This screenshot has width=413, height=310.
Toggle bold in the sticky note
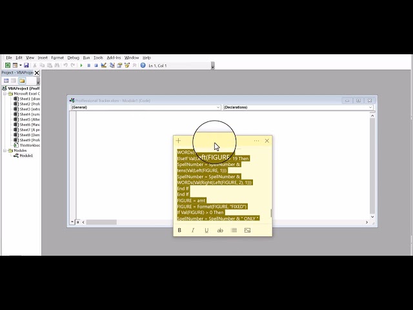tap(179, 230)
